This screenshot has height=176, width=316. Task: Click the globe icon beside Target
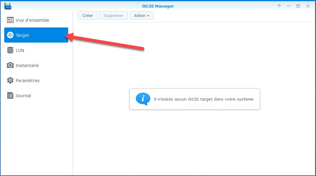pos(10,35)
